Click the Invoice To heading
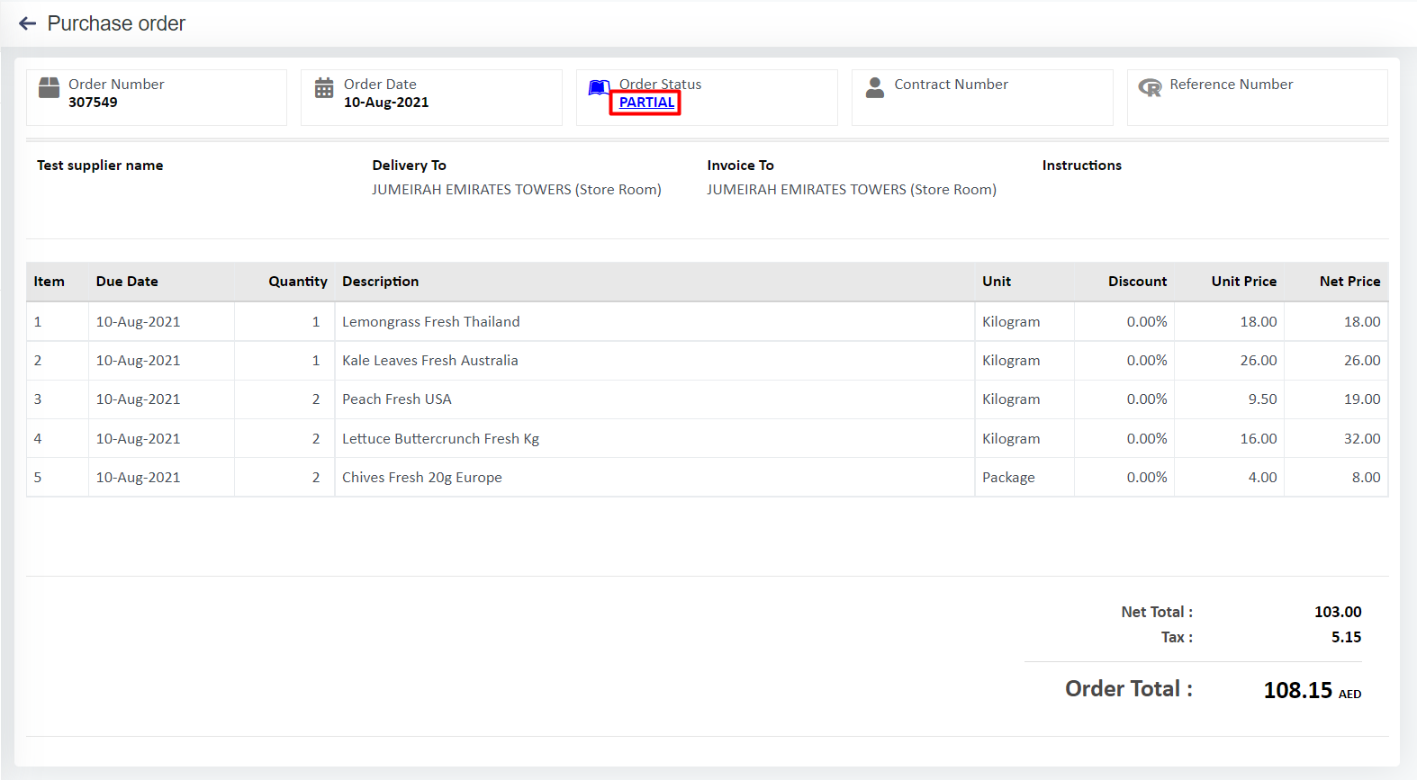Screen dimensions: 1417x780 [741, 166]
